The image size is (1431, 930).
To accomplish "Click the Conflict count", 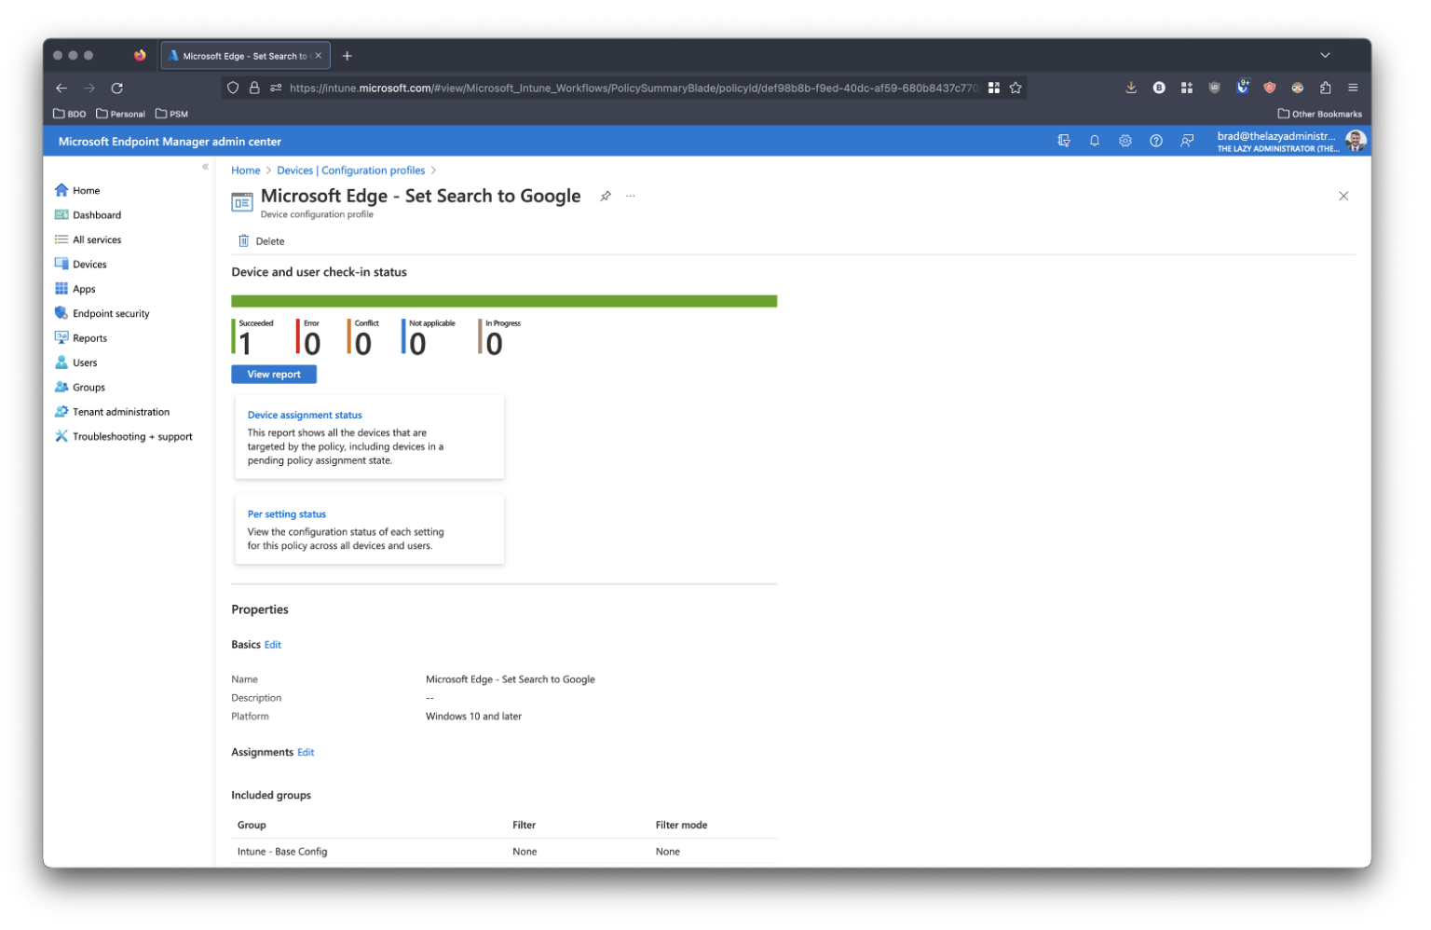I will point(363,344).
